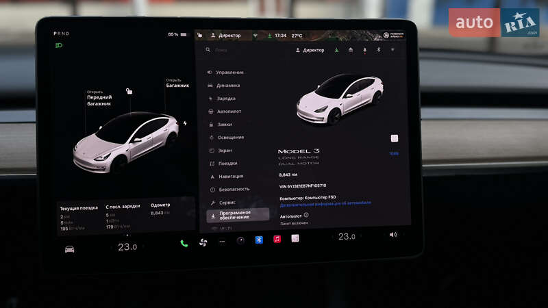Tap the phone icon in bottom bar

184,243
